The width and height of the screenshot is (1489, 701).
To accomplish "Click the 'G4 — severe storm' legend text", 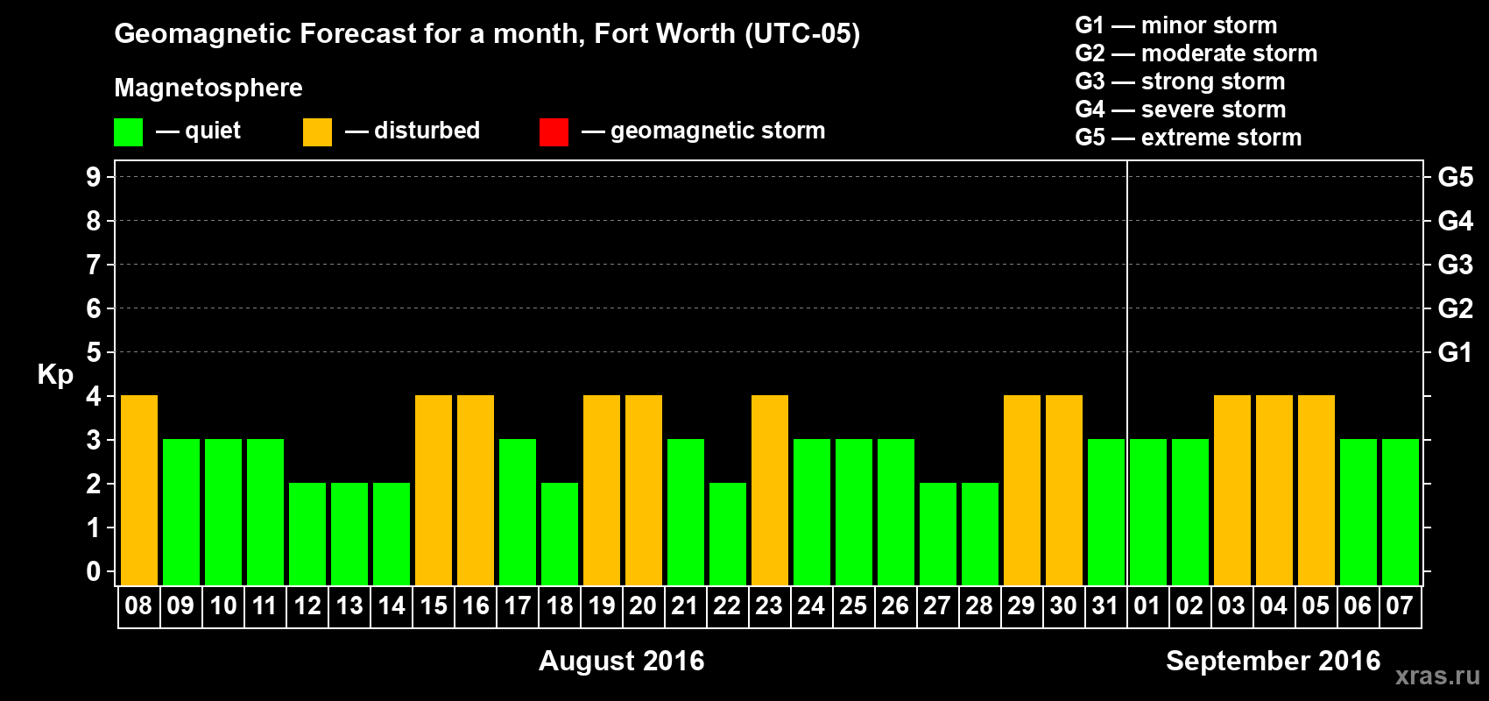I will tap(1181, 110).
